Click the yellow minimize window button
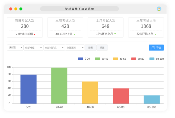 pyautogui.click(x=16, y=9)
